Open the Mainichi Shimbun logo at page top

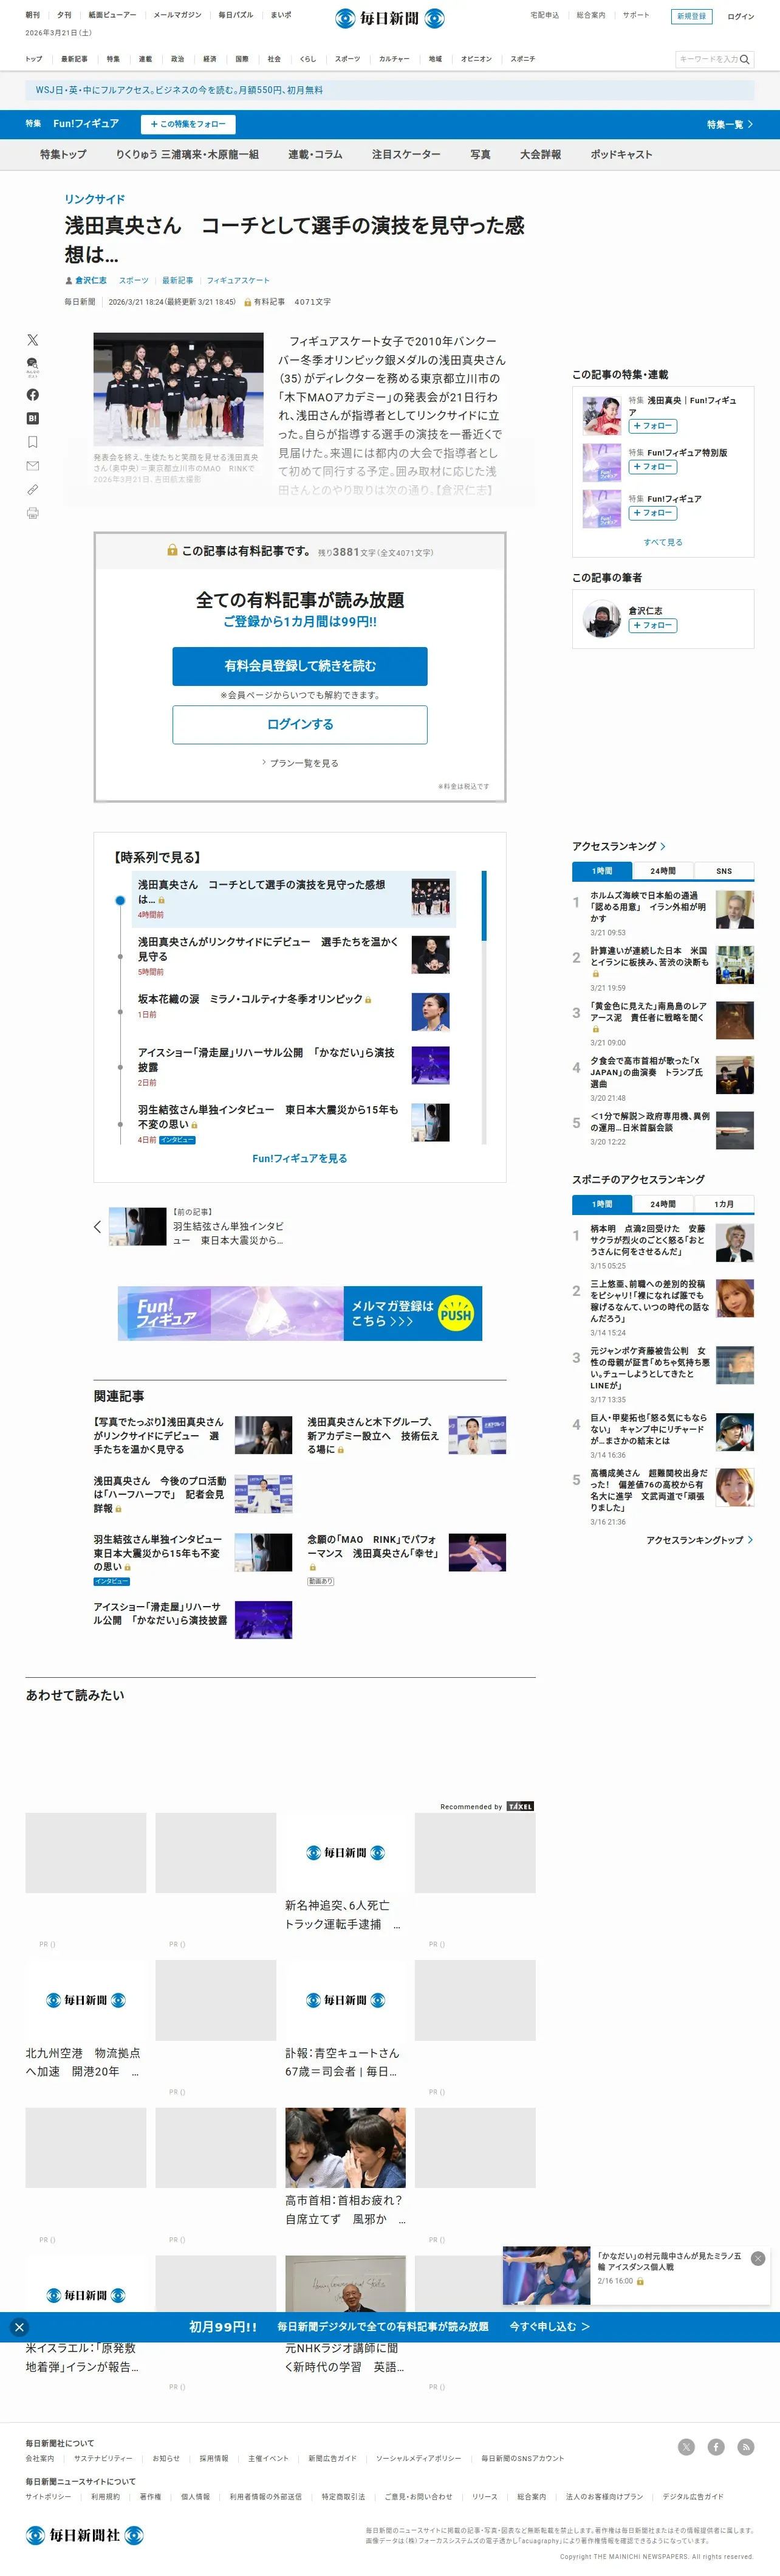(389, 18)
